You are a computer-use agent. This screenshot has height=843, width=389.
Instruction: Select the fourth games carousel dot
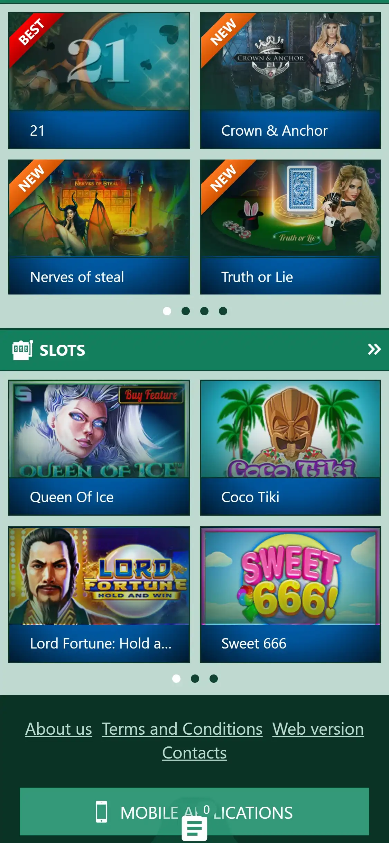click(223, 311)
